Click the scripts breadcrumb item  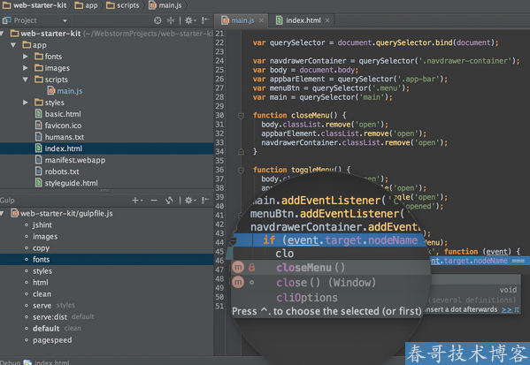(x=123, y=5)
